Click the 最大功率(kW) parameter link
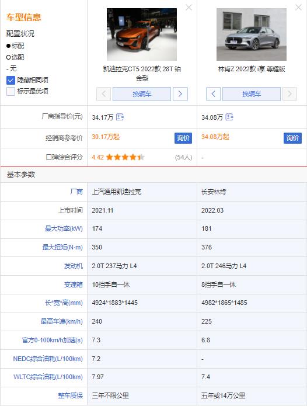The width and height of the screenshot is (307, 406). pyautogui.click(x=64, y=228)
